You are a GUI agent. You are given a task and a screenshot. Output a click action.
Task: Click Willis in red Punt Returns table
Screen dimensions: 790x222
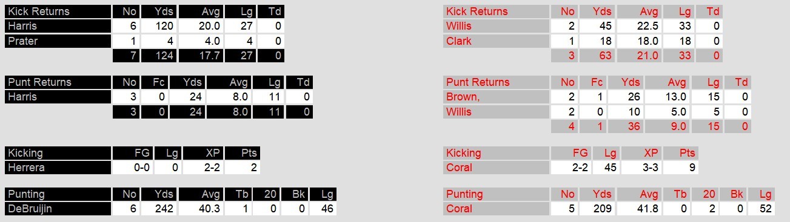pos(496,112)
